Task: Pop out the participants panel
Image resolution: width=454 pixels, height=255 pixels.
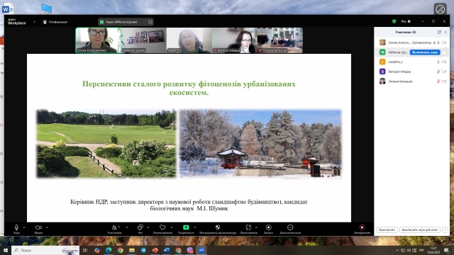Action: (439, 32)
